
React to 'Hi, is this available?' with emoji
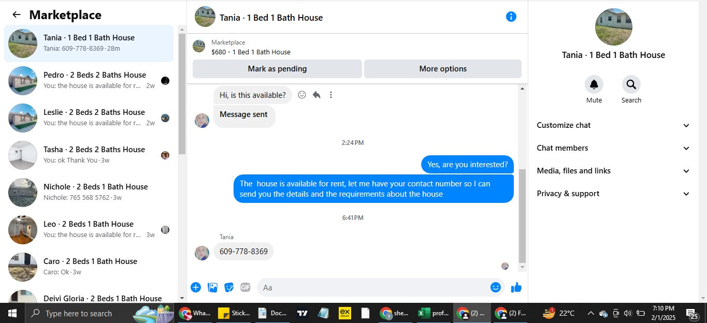(302, 95)
